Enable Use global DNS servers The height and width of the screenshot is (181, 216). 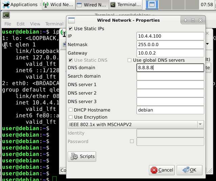coord(129,60)
